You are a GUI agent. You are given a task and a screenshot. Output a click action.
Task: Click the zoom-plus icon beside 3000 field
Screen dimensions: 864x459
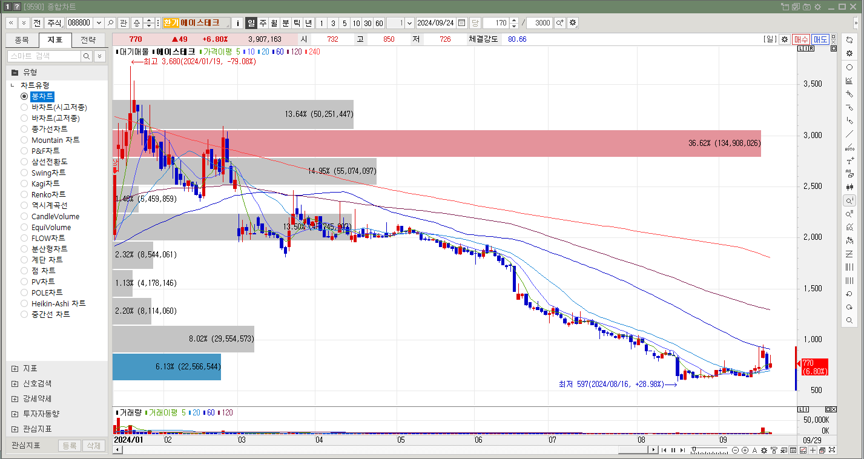pos(559,23)
